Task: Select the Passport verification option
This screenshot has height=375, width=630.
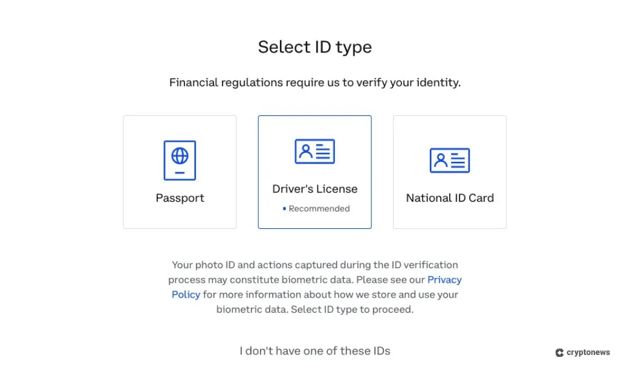Action: [x=180, y=171]
